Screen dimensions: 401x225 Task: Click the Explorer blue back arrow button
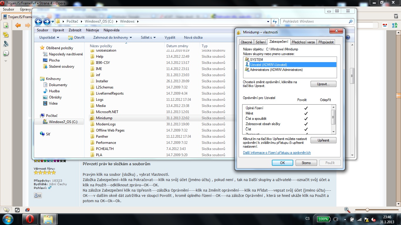[38, 21]
